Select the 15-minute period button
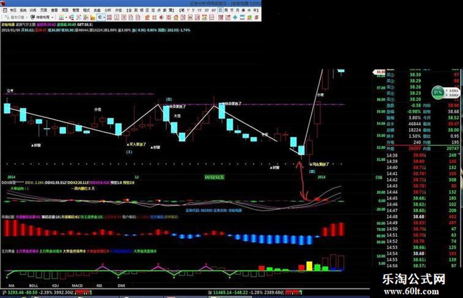Screen dimensions: 463x298 click(199, 10)
